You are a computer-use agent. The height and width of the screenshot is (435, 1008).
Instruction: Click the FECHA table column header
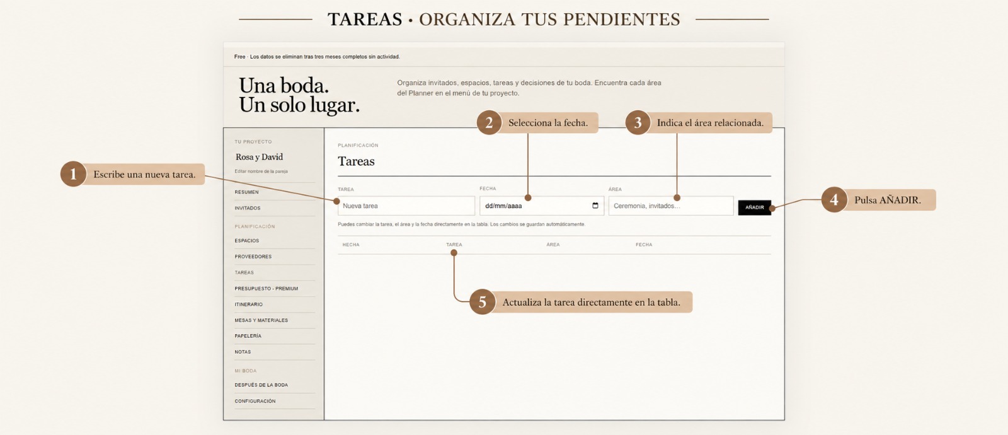(644, 245)
